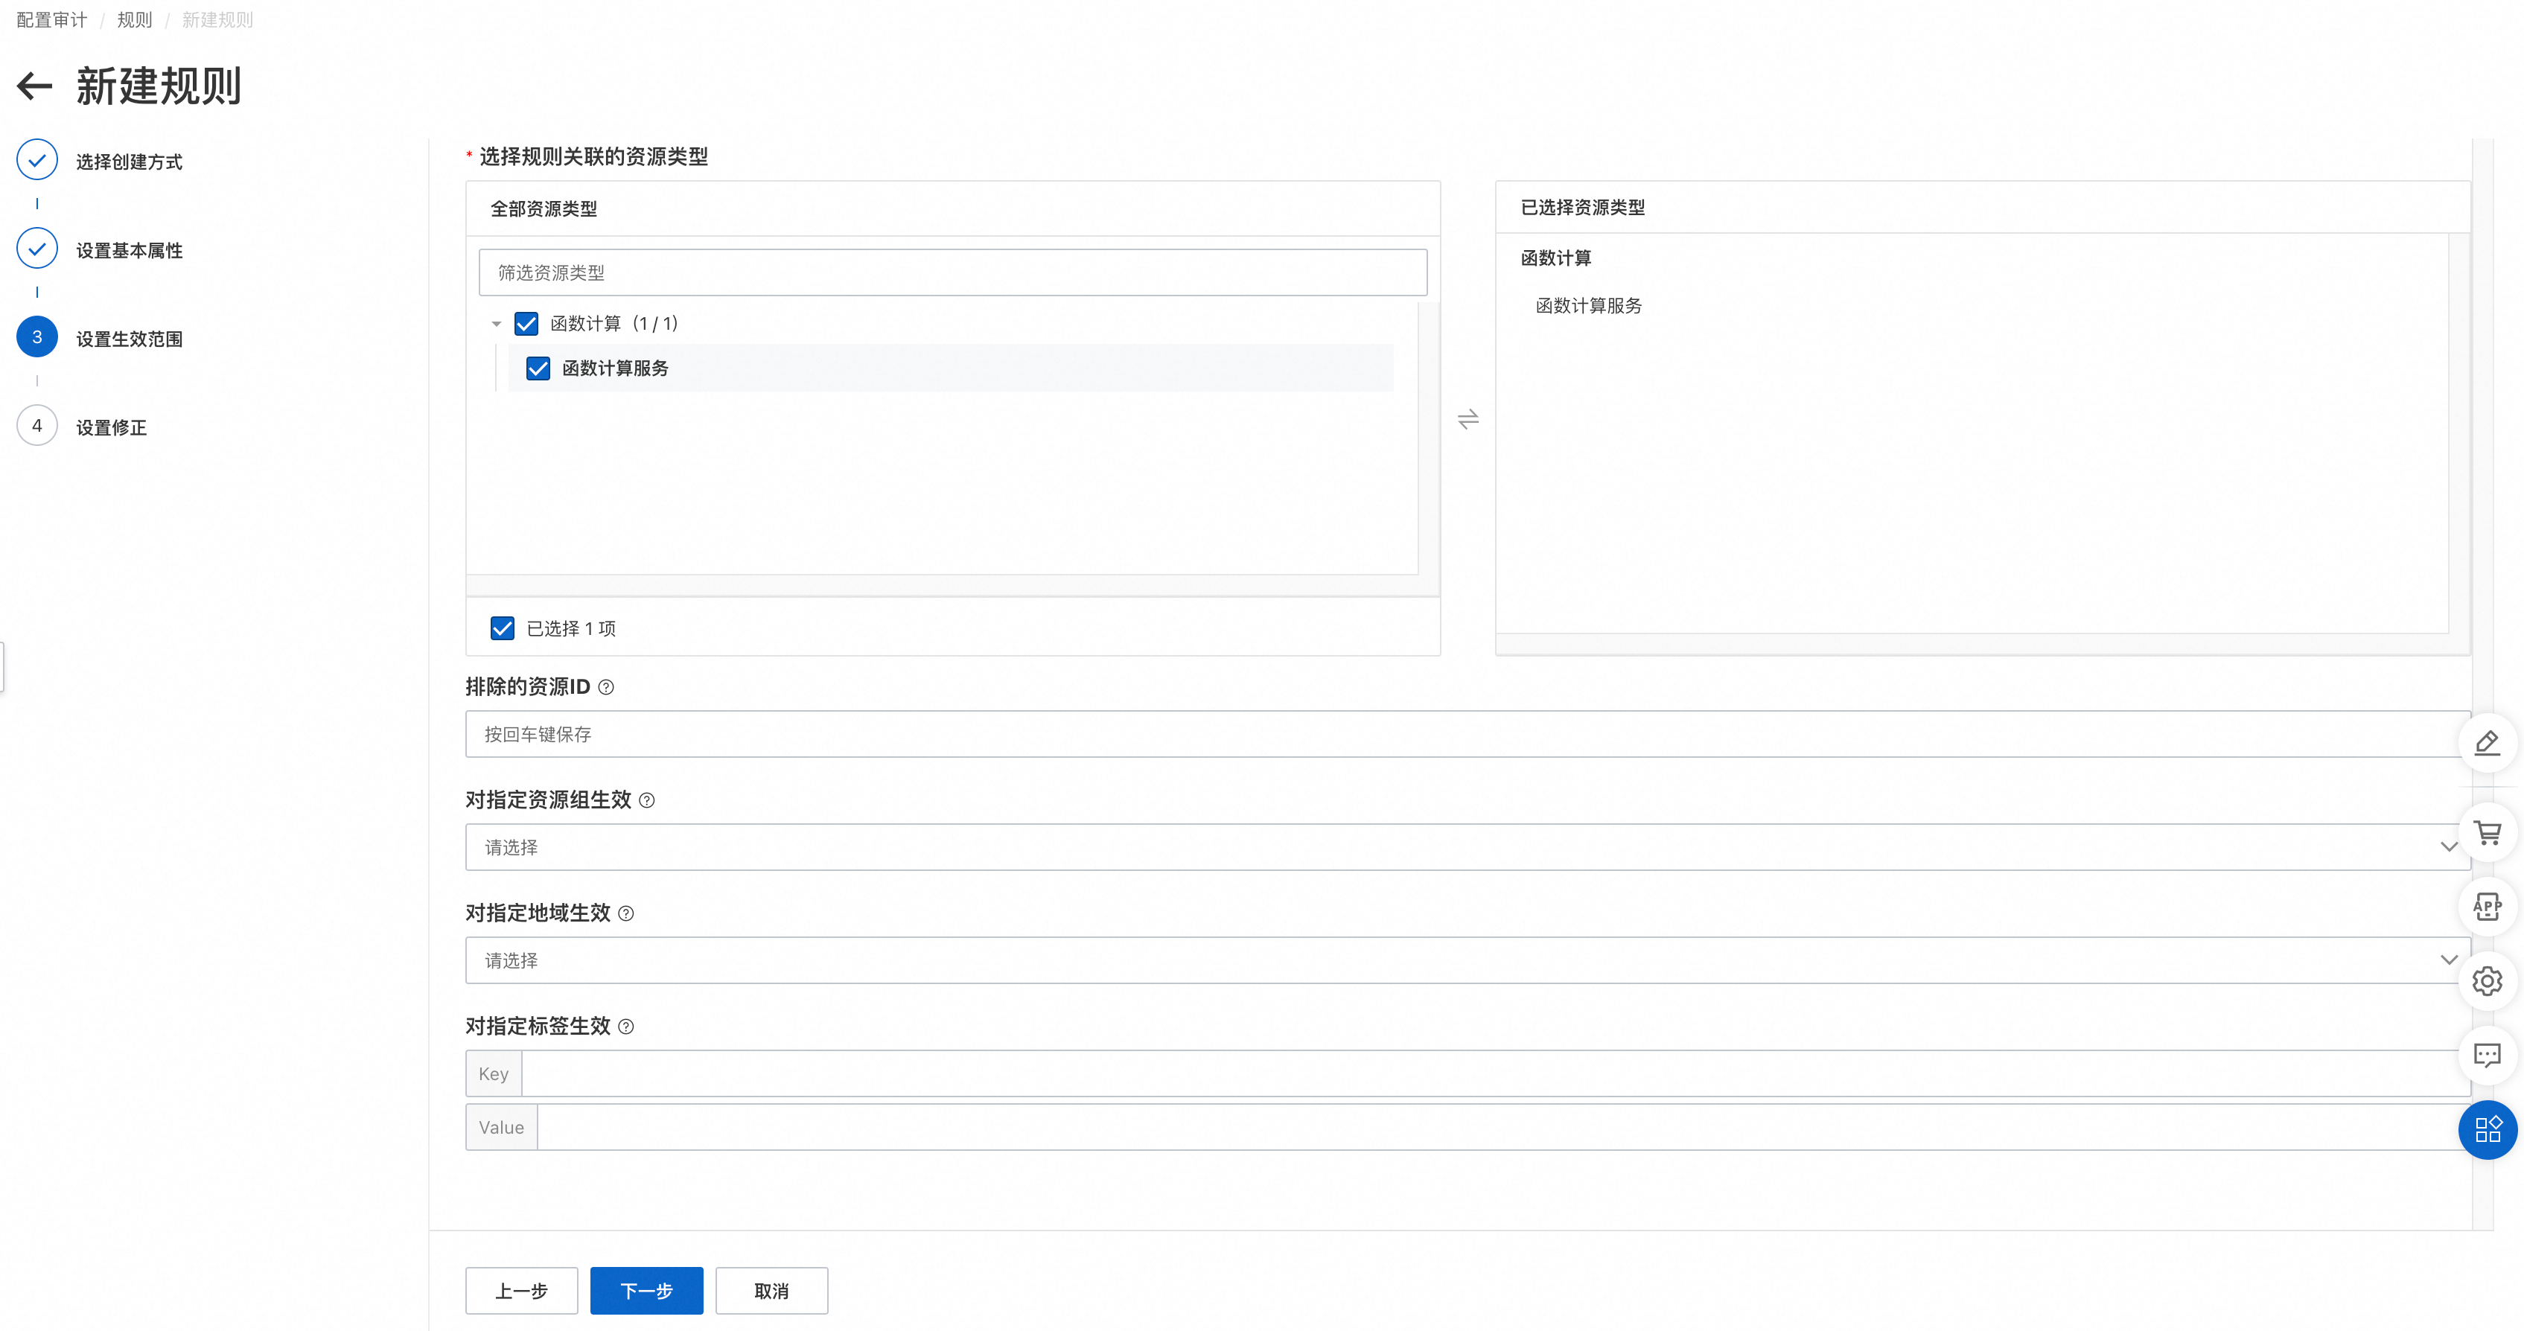Image resolution: width=2524 pixels, height=1331 pixels.
Task: Toggle the 已选择 1 项 checkbox
Action: click(503, 628)
